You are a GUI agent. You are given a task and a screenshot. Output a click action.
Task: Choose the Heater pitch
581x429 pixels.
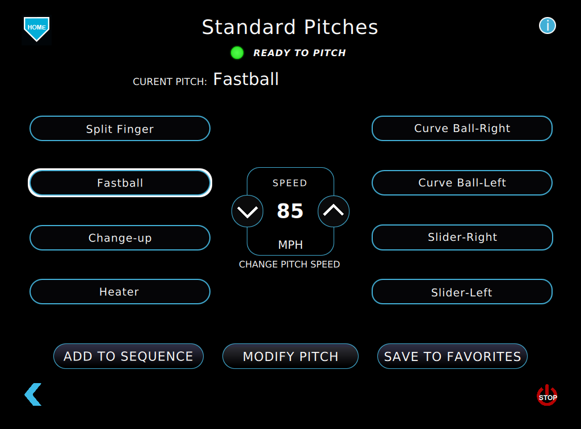tap(120, 292)
